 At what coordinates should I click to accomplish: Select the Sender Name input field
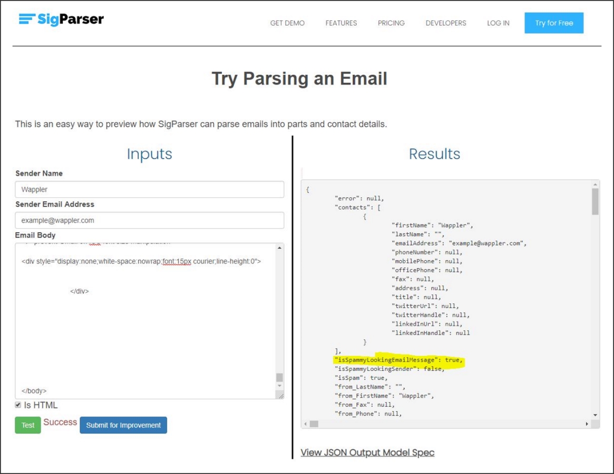[149, 190]
